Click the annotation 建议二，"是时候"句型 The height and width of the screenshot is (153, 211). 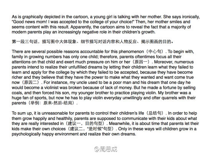91,129
